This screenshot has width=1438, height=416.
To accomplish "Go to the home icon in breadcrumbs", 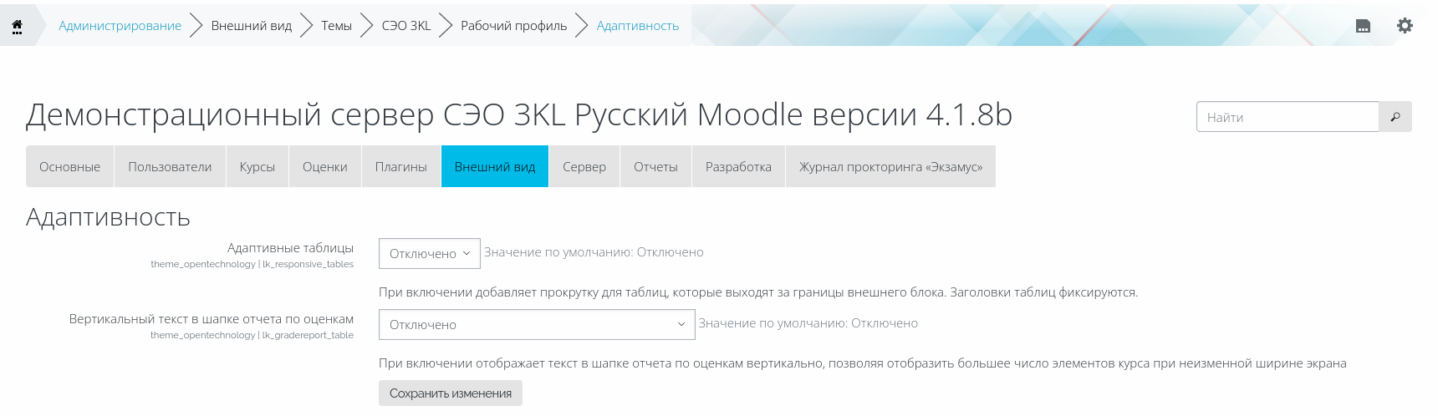I will pyautogui.click(x=17, y=26).
